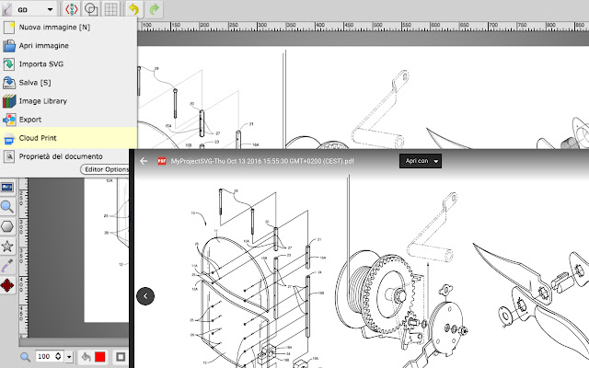Screen dimensions: 589x368
Task: Redo the last action
Action: click(x=155, y=9)
